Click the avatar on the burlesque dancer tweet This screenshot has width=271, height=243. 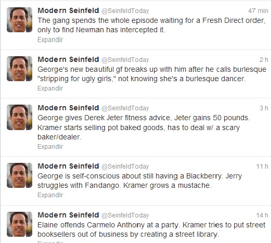[x=19, y=69]
